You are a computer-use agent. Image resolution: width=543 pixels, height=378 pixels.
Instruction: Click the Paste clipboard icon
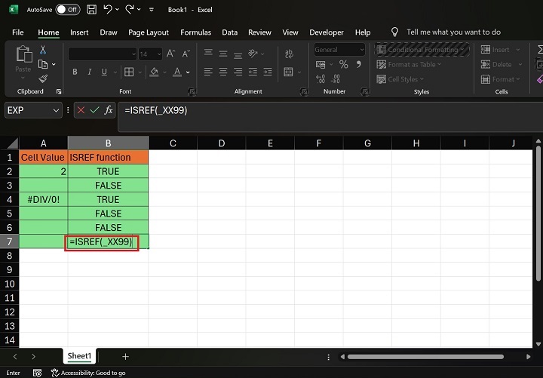pos(23,54)
